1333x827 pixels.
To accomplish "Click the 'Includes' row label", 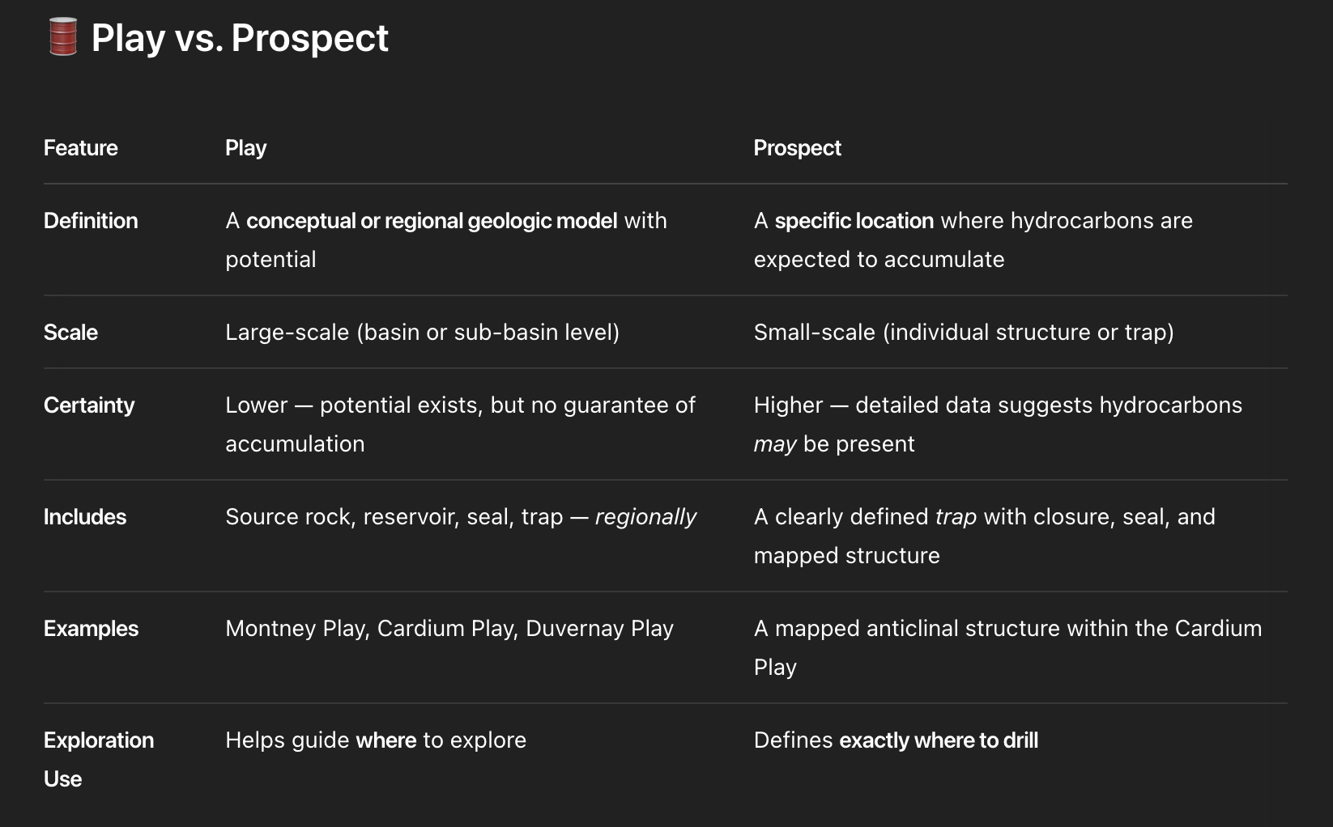I will point(85,517).
